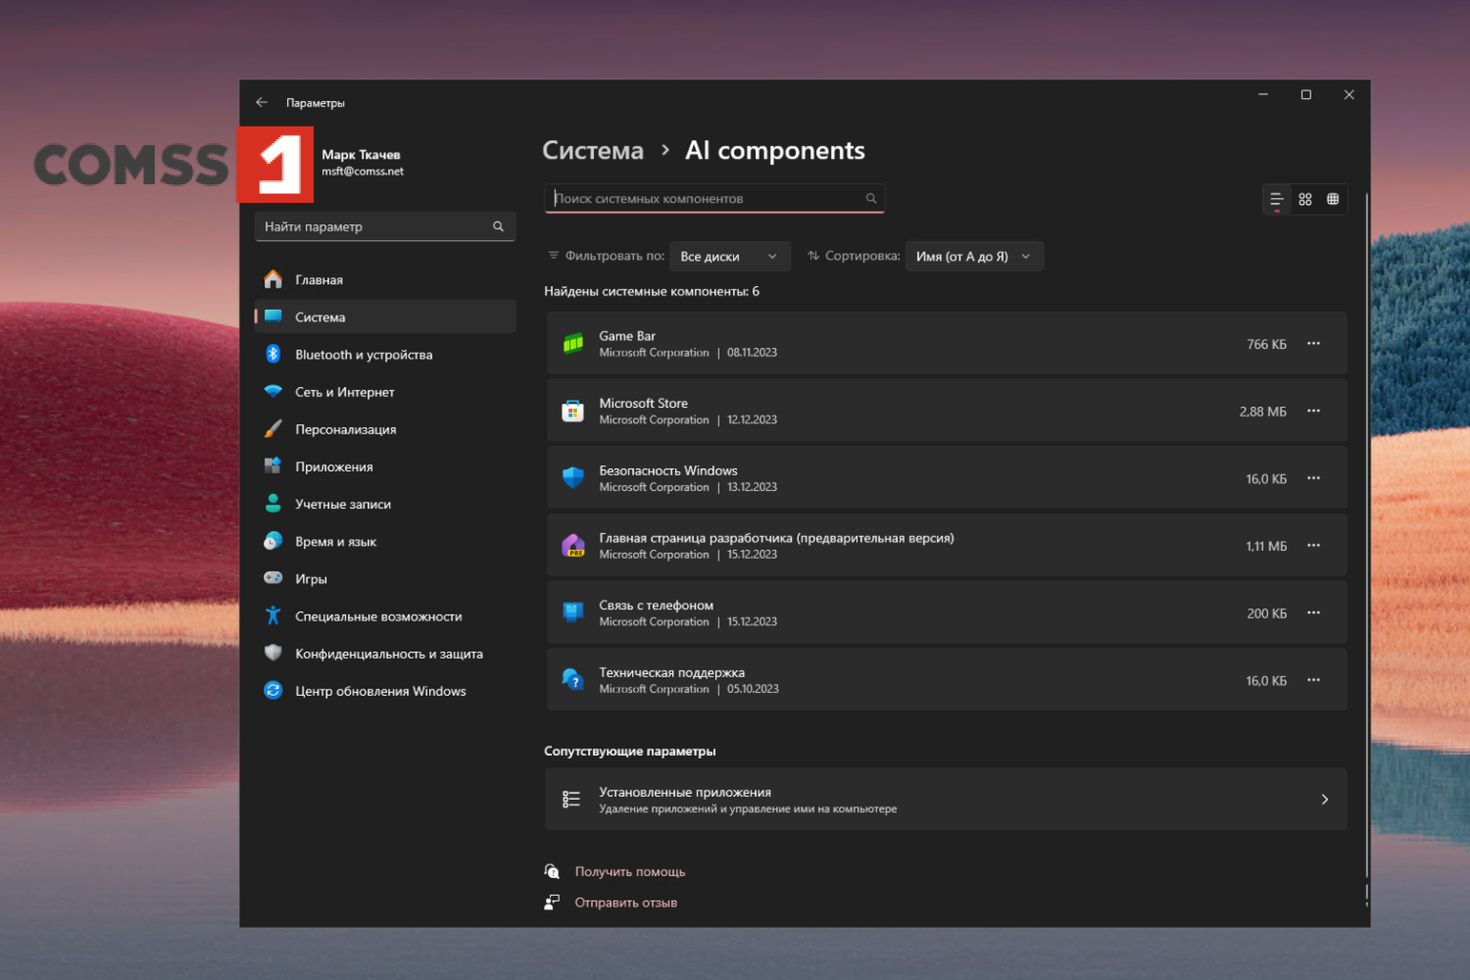
Task: Switch to grid view layout
Action: coord(1305,199)
